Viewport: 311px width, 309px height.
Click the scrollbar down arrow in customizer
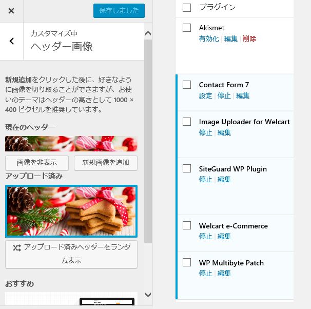point(148,295)
